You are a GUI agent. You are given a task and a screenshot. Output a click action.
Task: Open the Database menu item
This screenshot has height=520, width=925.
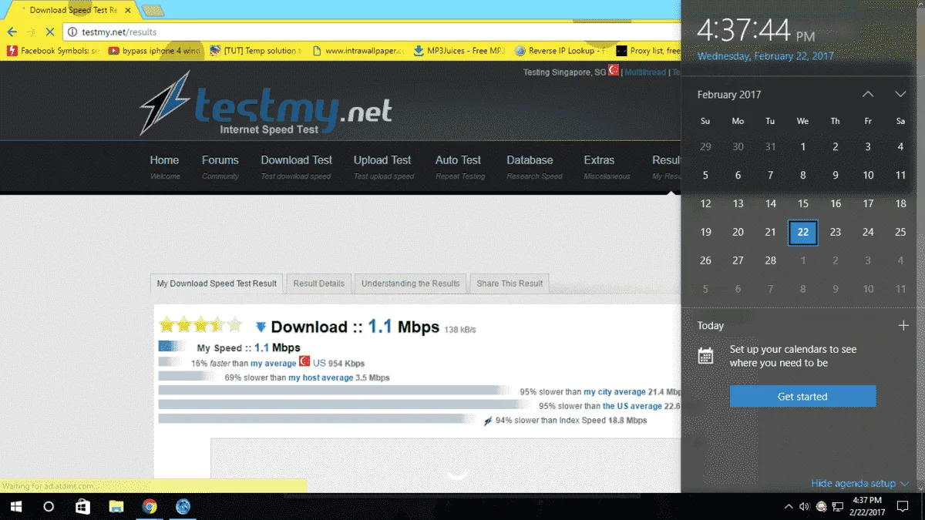[533, 166]
